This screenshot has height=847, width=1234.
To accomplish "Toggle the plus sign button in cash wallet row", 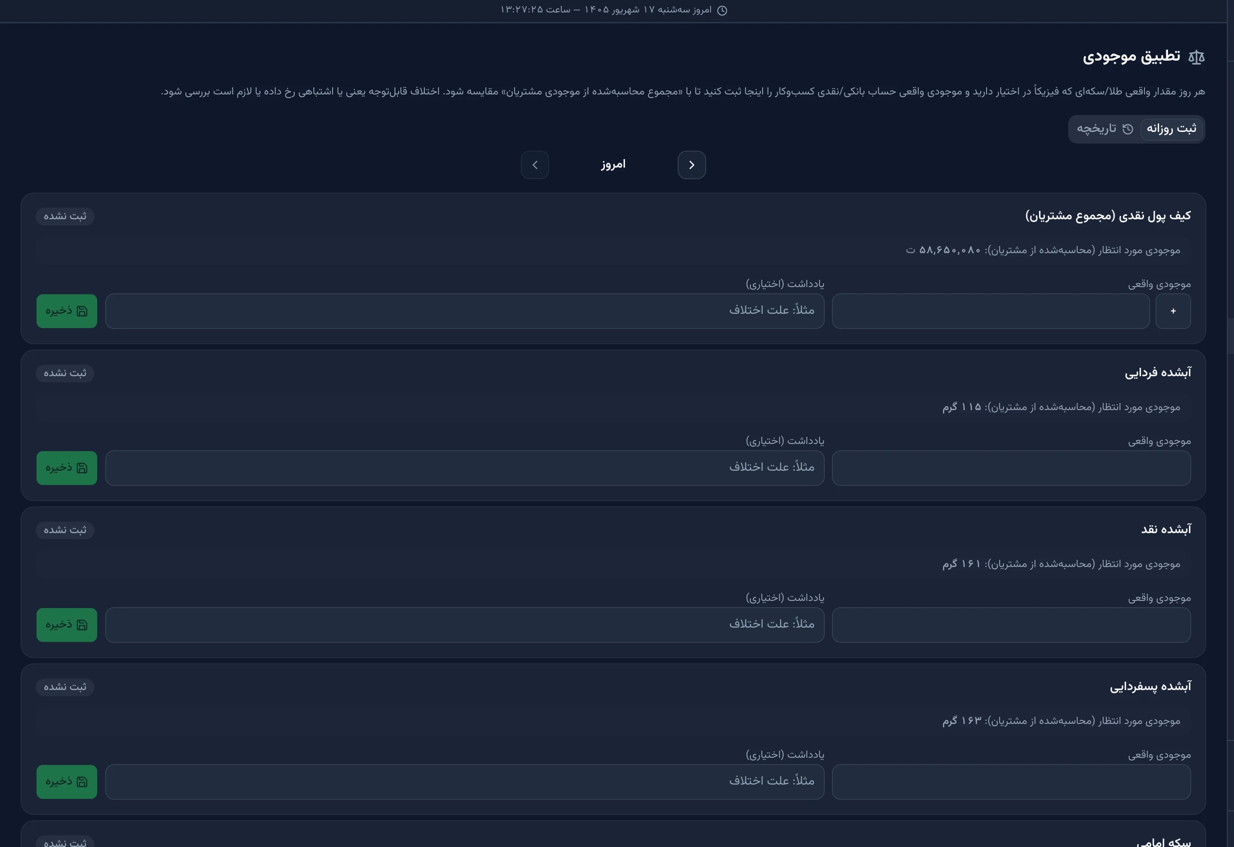I will (x=1173, y=311).
